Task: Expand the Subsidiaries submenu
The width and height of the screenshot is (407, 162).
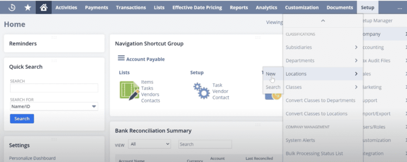Action: tap(356, 47)
